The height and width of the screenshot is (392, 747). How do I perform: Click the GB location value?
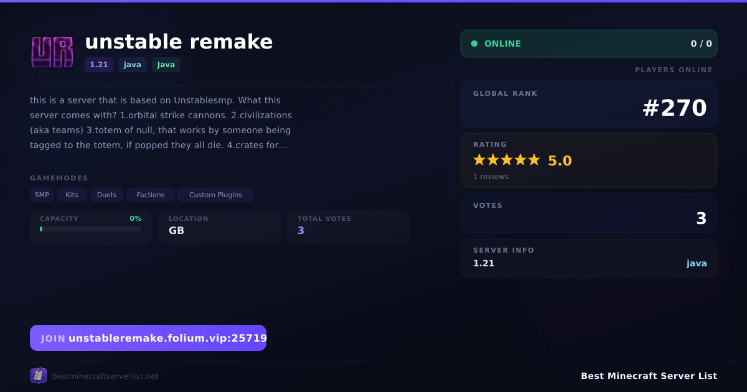pyautogui.click(x=176, y=230)
